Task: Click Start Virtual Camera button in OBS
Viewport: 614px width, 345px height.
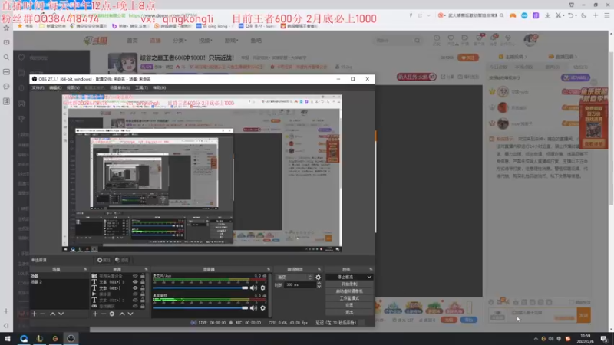Action: (x=349, y=291)
